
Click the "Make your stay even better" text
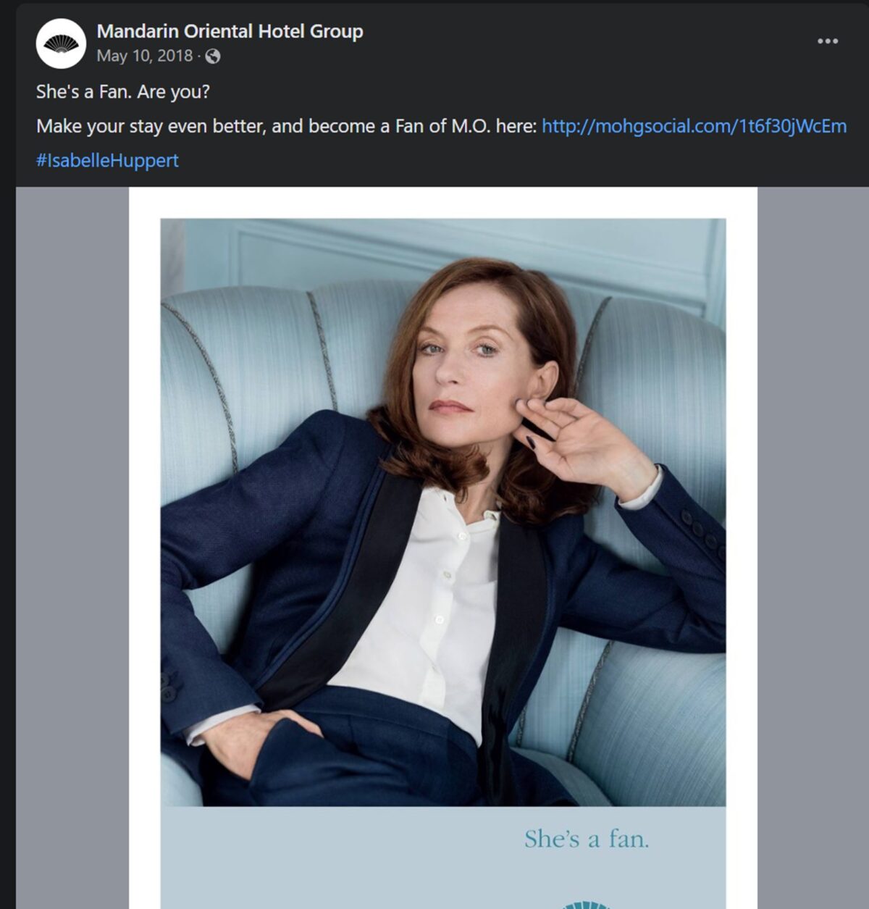pos(152,126)
